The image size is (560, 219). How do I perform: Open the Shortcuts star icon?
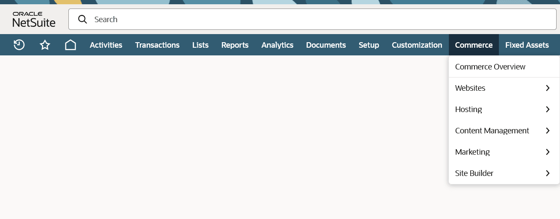pos(45,45)
